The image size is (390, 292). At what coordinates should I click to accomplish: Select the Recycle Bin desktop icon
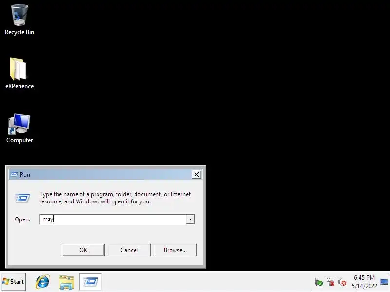[19, 20]
